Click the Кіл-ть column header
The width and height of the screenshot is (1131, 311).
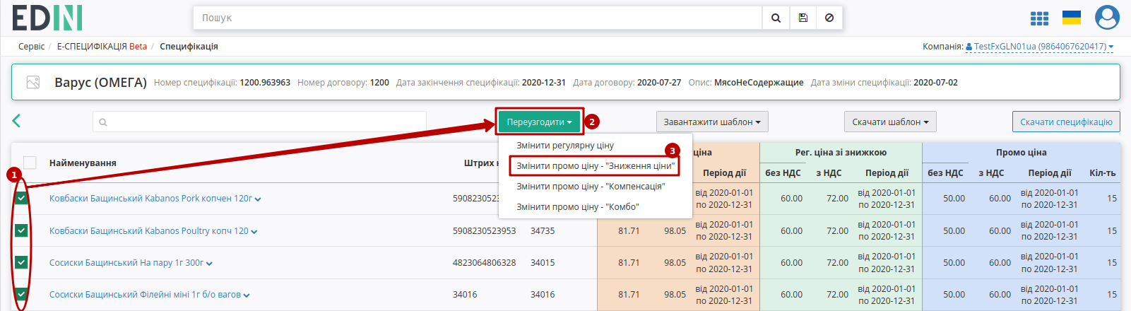pos(1102,173)
